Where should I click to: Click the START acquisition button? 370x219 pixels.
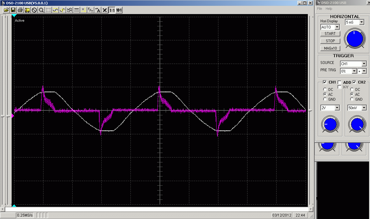pos(330,34)
